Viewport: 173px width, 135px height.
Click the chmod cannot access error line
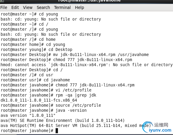click(x=86, y=65)
